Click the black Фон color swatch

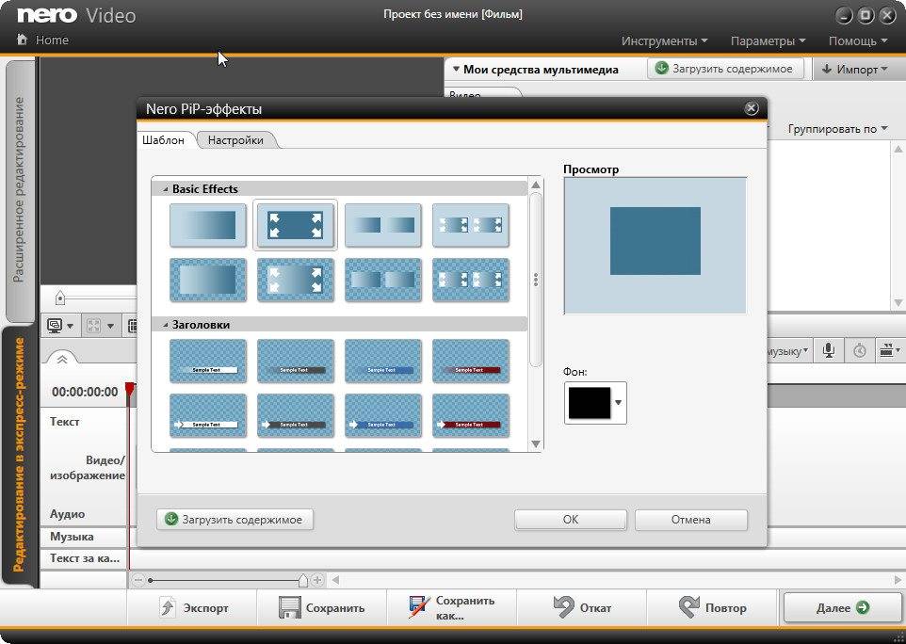click(590, 403)
